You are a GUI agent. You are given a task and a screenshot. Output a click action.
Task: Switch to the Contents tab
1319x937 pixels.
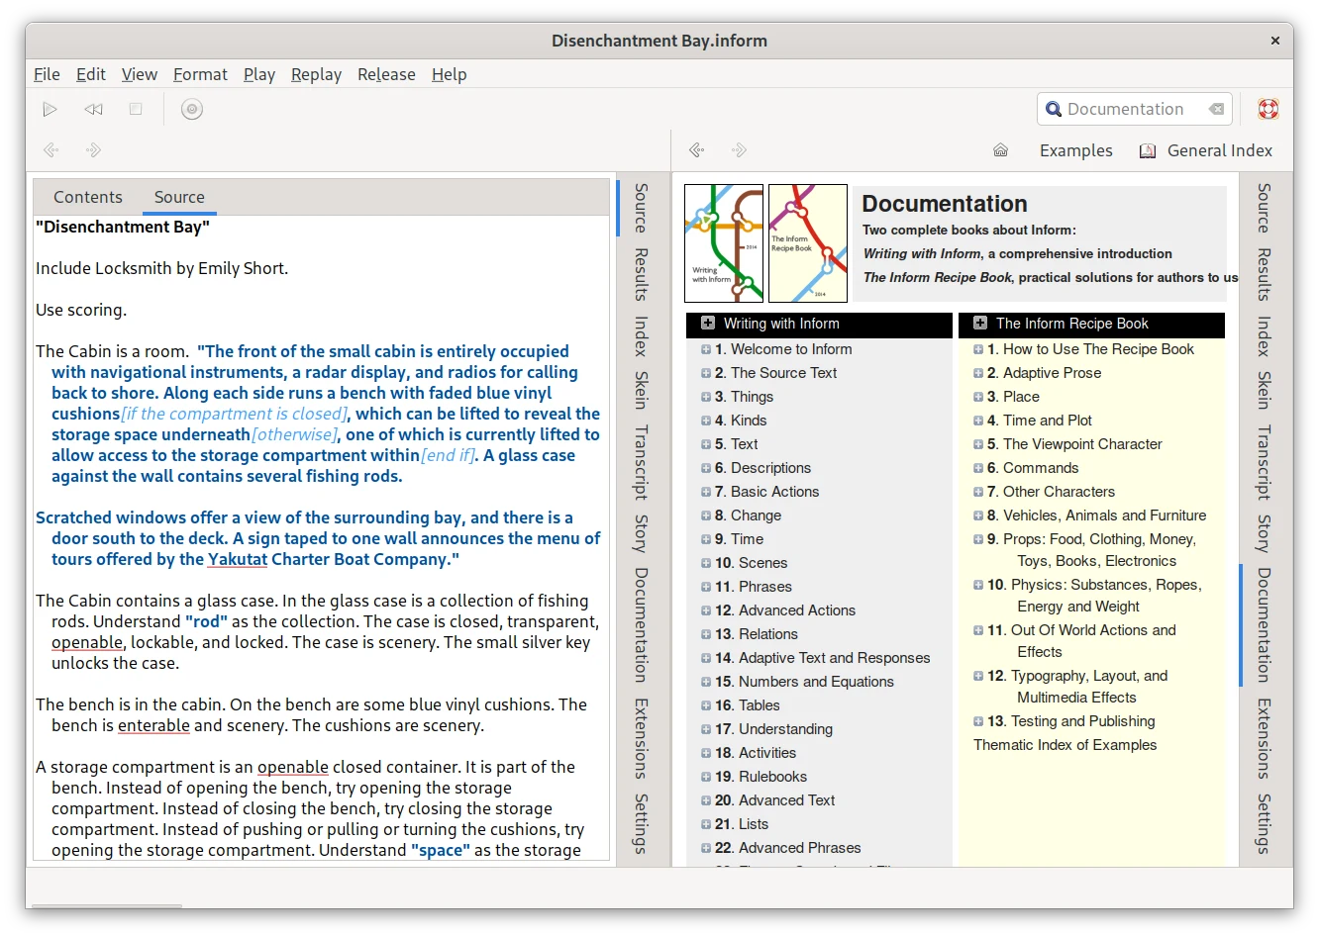coord(88,197)
